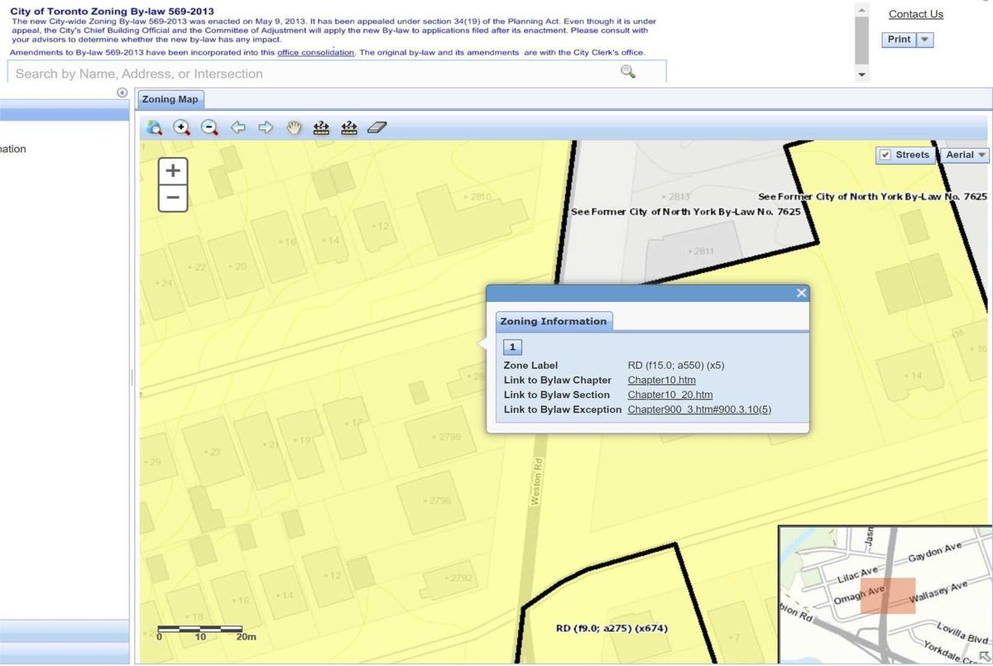The width and height of the screenshot is (993, 666).
Task: Click the address search input field
Action: [337, 73]
